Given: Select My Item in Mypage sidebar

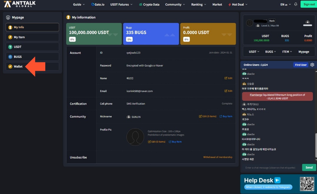Looking at the screenshot, I should pos(32,37).
